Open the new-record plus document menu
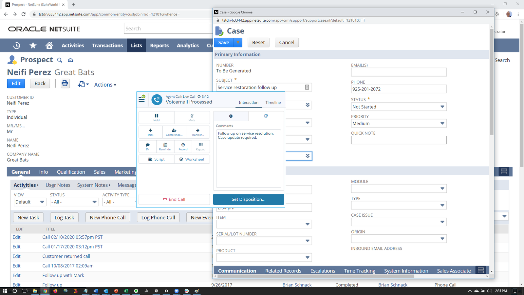This screenshot has height=295, width=524. point(83,84)
